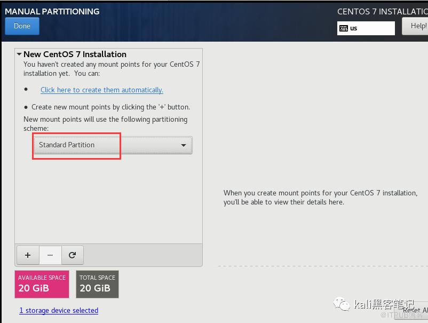Viewport: 428px width, 323px height.
Task: Click the TOTAL SPACE 20 GiB box
Action: pyautogui.click(x=97, y=284)
